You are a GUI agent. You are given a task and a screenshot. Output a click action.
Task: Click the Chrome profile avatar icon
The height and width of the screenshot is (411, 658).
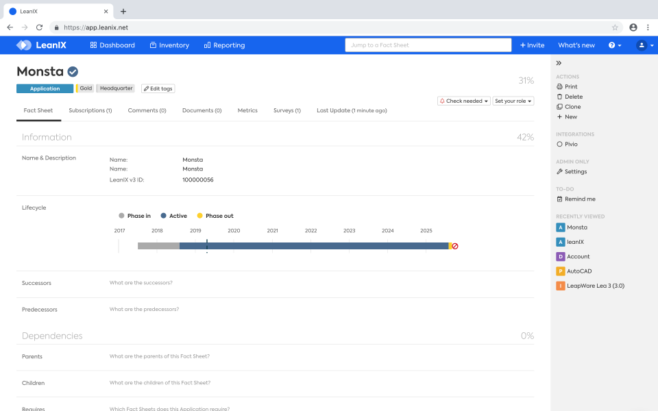633,27
